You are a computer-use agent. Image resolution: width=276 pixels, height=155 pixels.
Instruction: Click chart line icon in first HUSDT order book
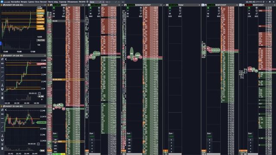coord(54,11)
